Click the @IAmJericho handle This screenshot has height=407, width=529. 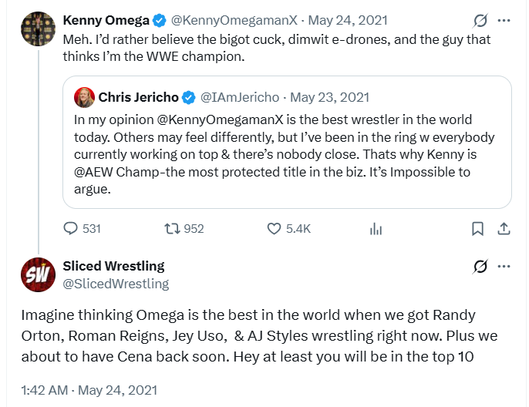pos(241,97)
